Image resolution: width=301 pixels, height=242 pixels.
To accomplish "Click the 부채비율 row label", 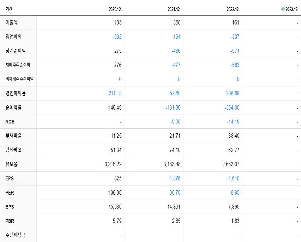I will 14,136.
